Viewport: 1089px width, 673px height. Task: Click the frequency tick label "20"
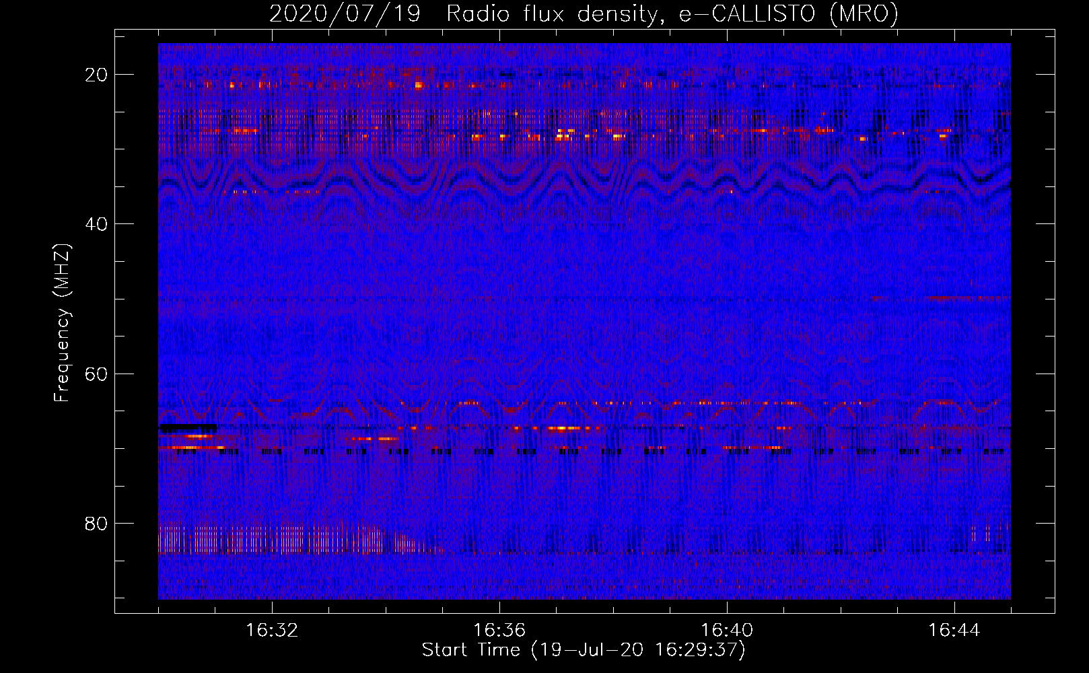coord(96,75)
